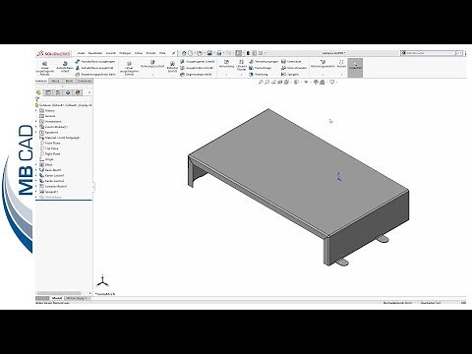The height and width of the screenshot is (354, 472).
Task: Click the Aufsatz/Basis ausgetragen sweep tool
Action: [95, 61]
